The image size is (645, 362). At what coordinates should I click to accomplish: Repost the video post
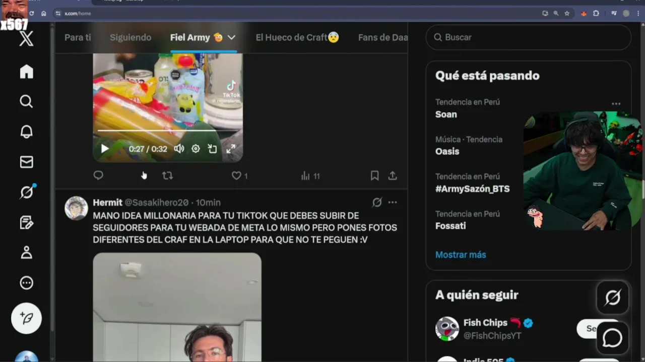(167, 175)
